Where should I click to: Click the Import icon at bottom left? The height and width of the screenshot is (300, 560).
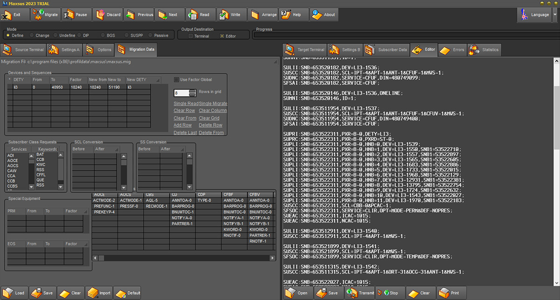click(92, 293)
